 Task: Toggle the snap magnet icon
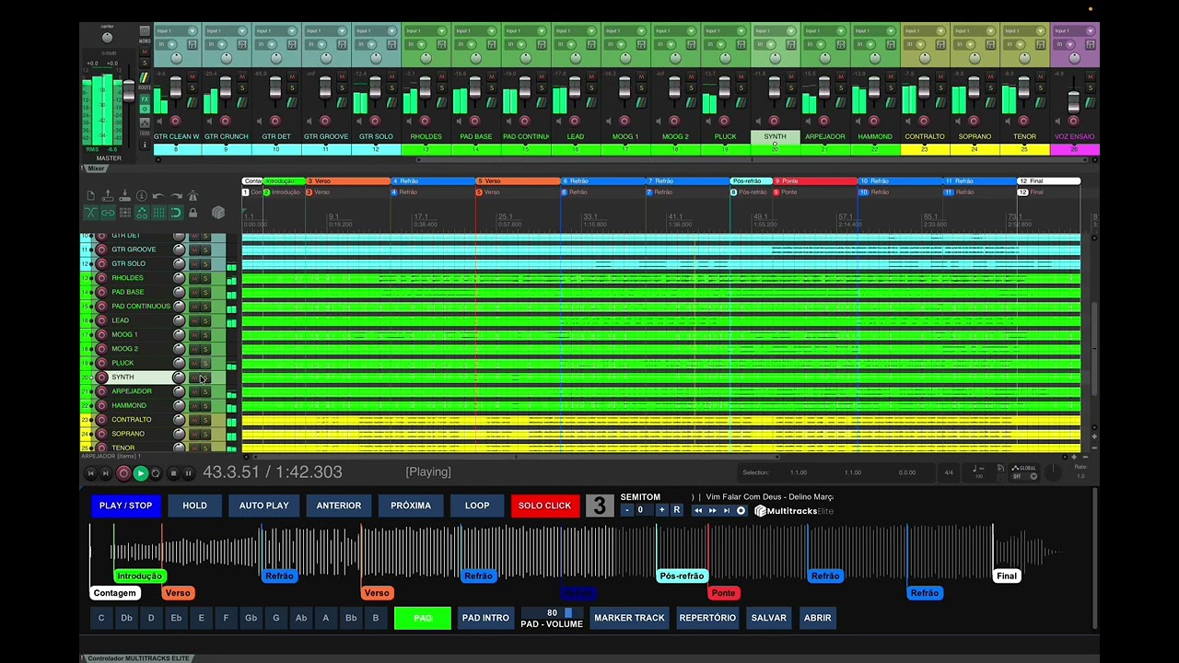tap(176, 213)
